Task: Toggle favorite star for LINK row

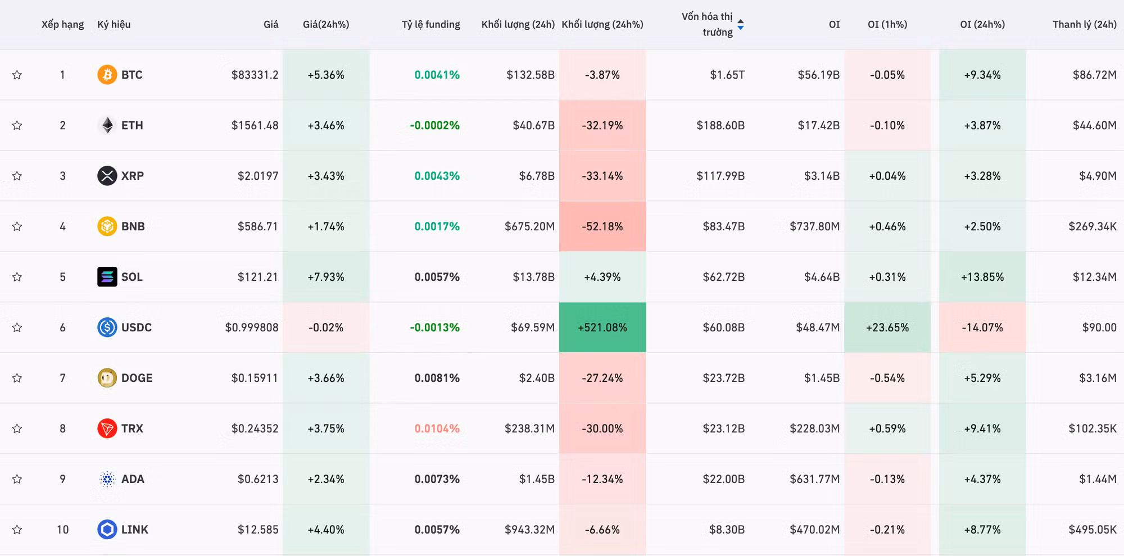Action: point(17,530)
